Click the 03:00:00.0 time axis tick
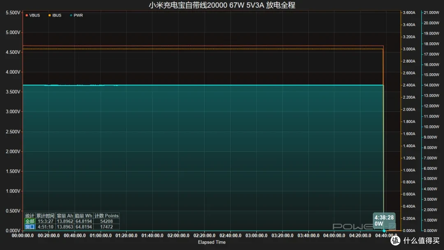 (256, 236)
